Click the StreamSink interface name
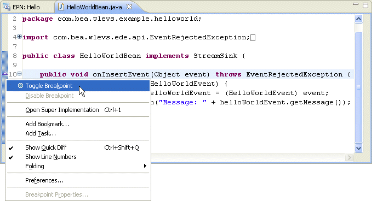This screenshot has width=377, height=201. (215, 56)
